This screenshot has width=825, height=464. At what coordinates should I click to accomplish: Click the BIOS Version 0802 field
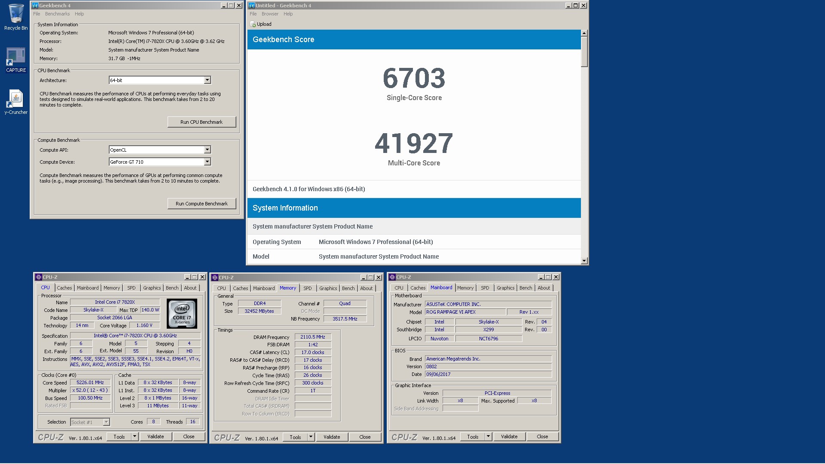coord(488,366)
